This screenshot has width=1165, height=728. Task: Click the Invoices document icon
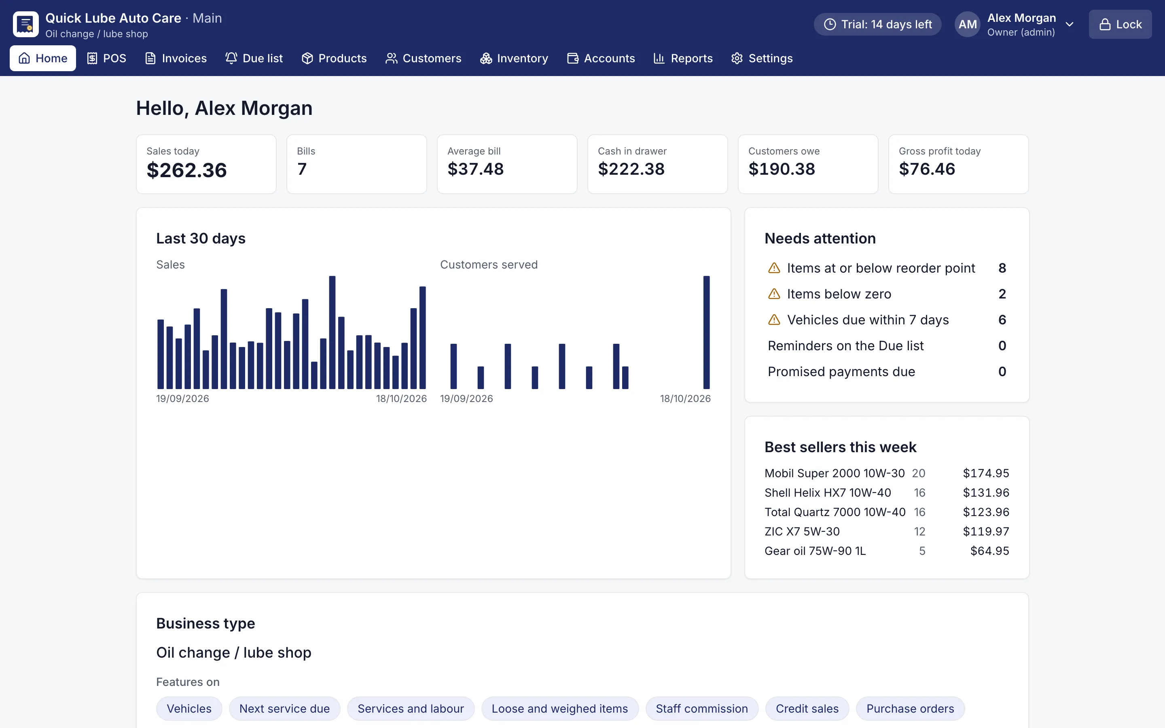[x=150, y=58]
